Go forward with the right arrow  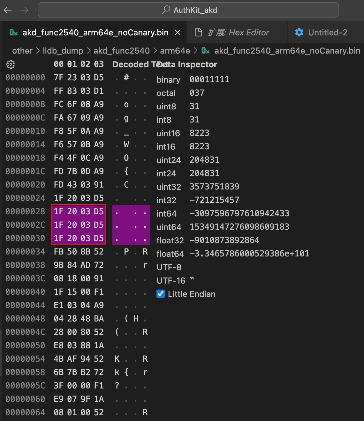click(24, 10)
